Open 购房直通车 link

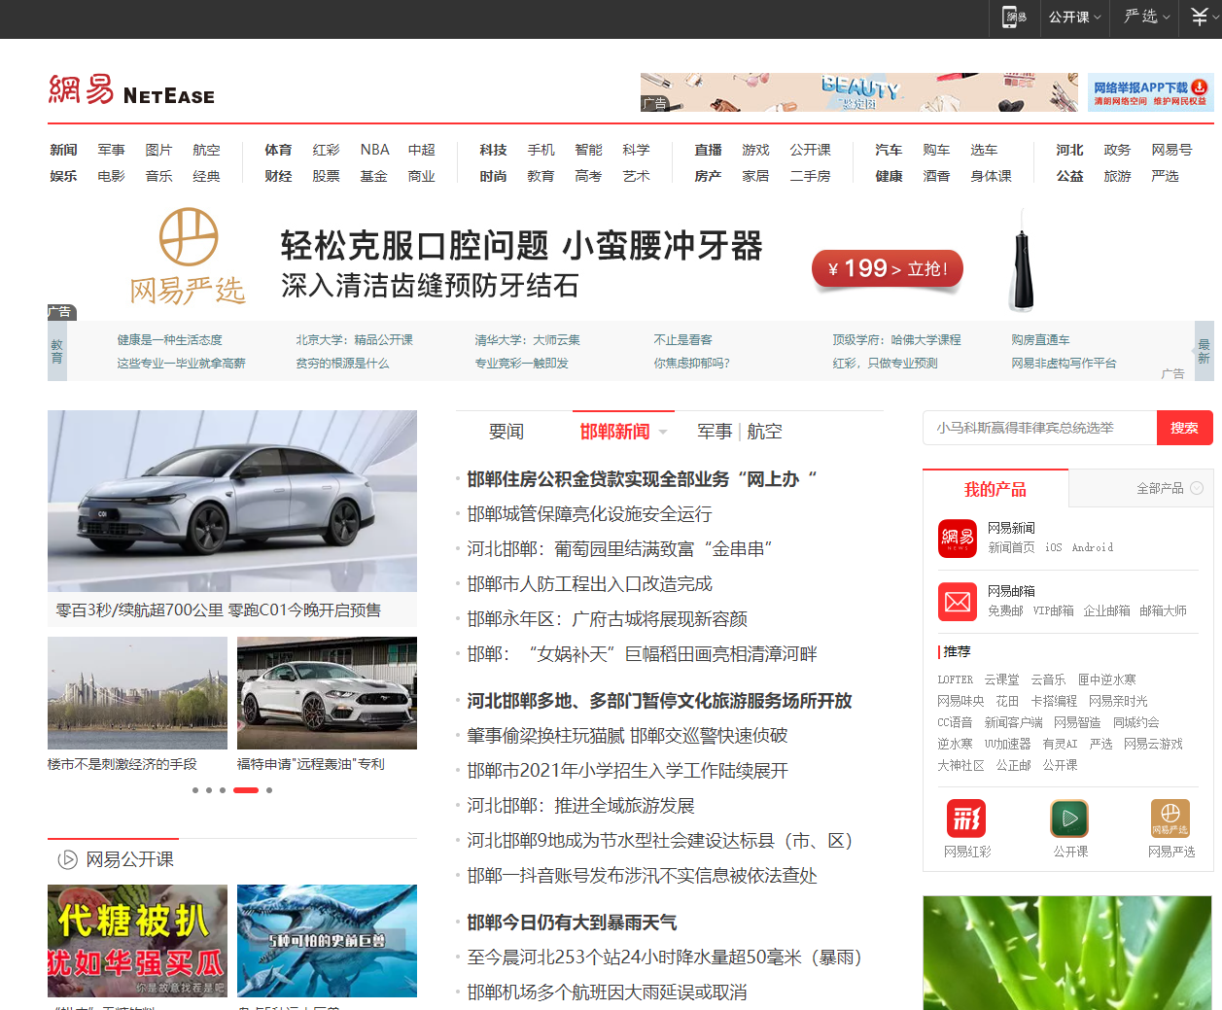pyautogui.click(x=1040, y=340)
